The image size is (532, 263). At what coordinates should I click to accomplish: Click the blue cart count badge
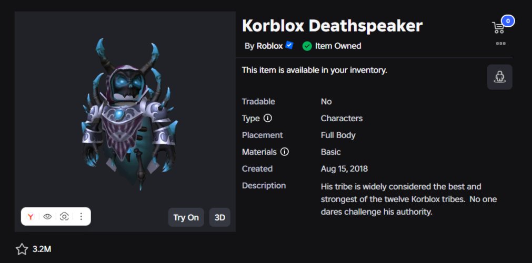[x=508, y=21]
